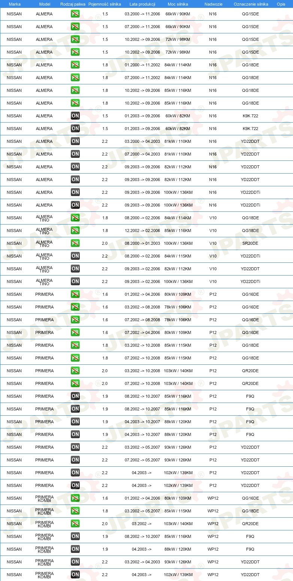The height and width of the screenshot is (581, 293).
Task: Select the 03.2002 -> date in Primera Kombi 2.0 row
Action: [x=142, y=524]
